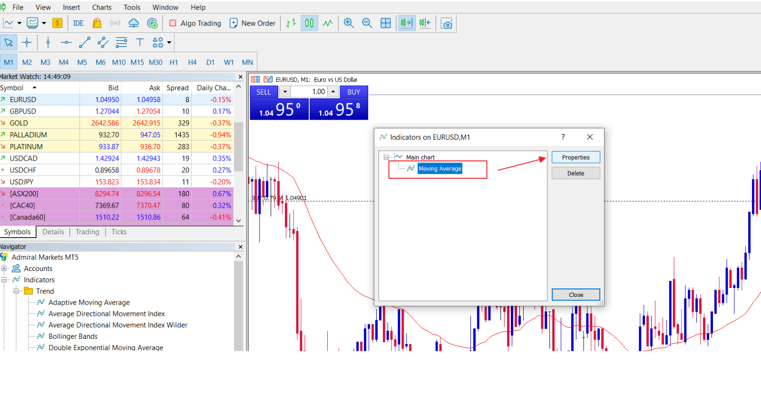
Task: Zoom in on the chart with magnifier plus
Action: pyautogui.click(x=349, y=23)
